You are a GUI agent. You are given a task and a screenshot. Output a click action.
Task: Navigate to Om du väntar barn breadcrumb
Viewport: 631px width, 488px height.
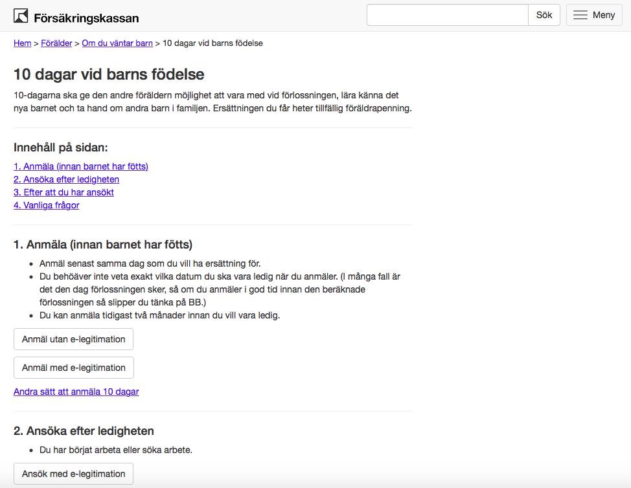117,43
